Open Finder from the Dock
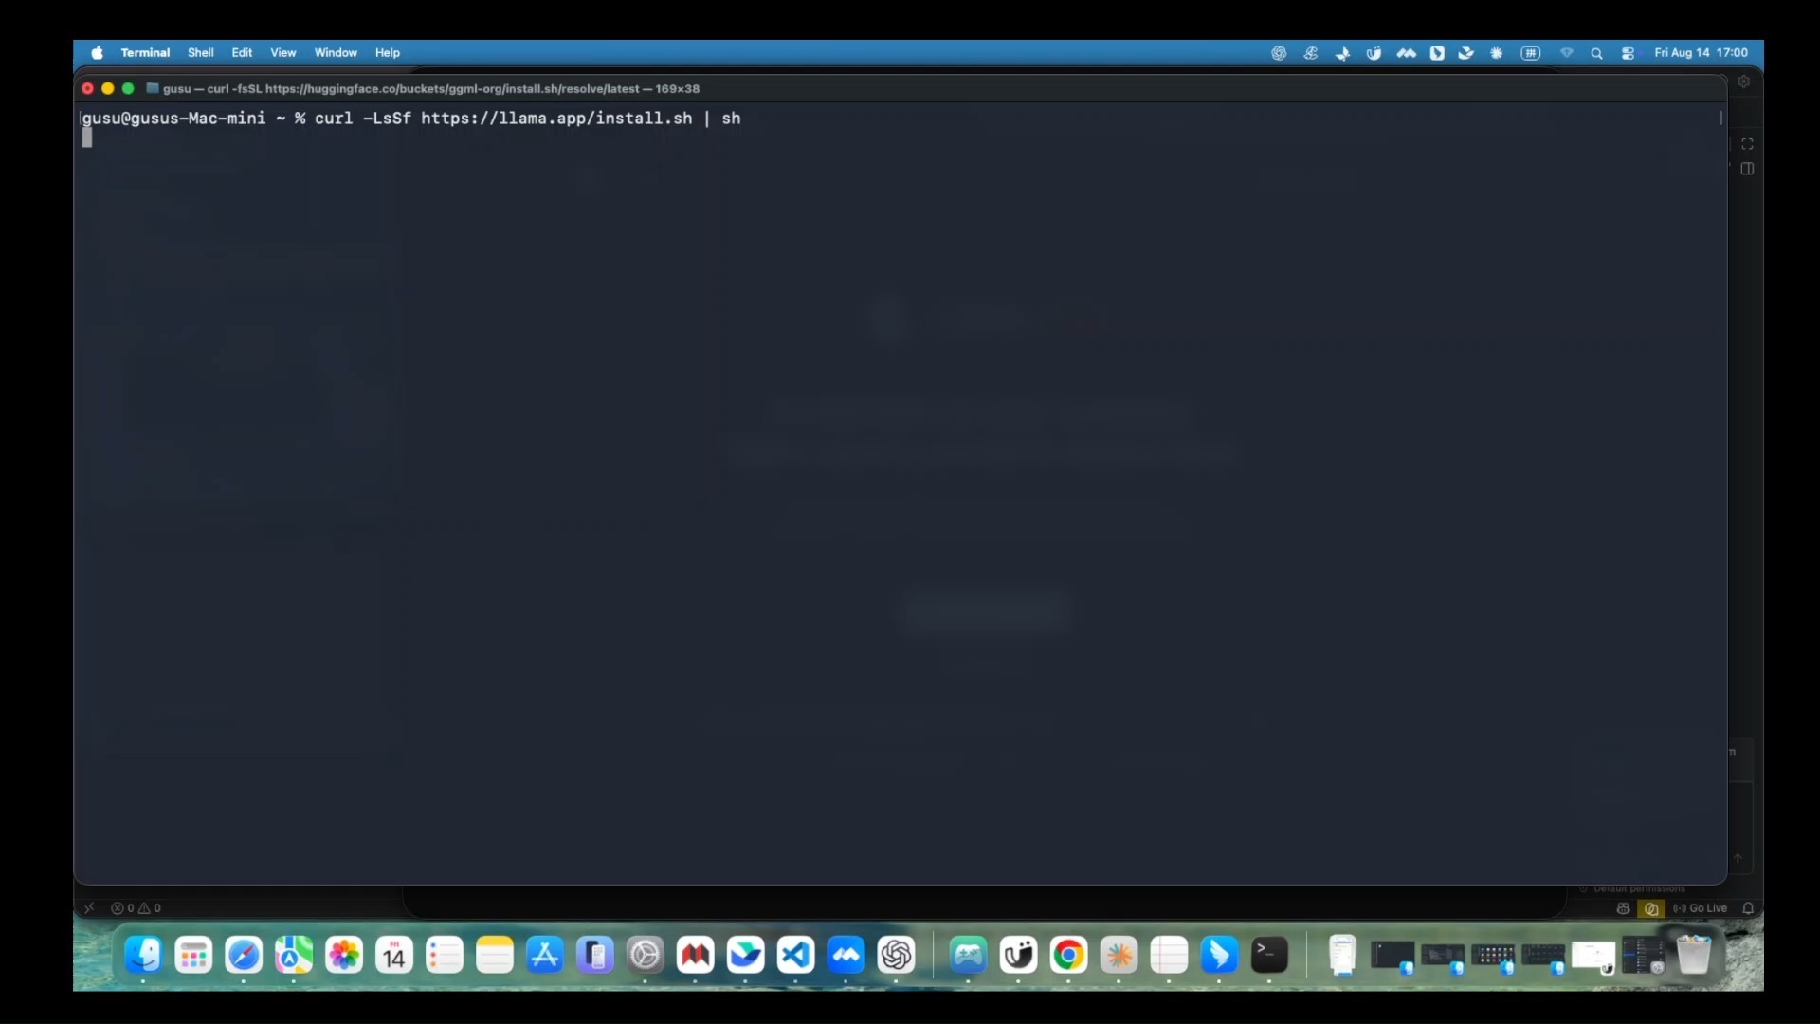The image size is (1820, 1024). pos(143,955)
